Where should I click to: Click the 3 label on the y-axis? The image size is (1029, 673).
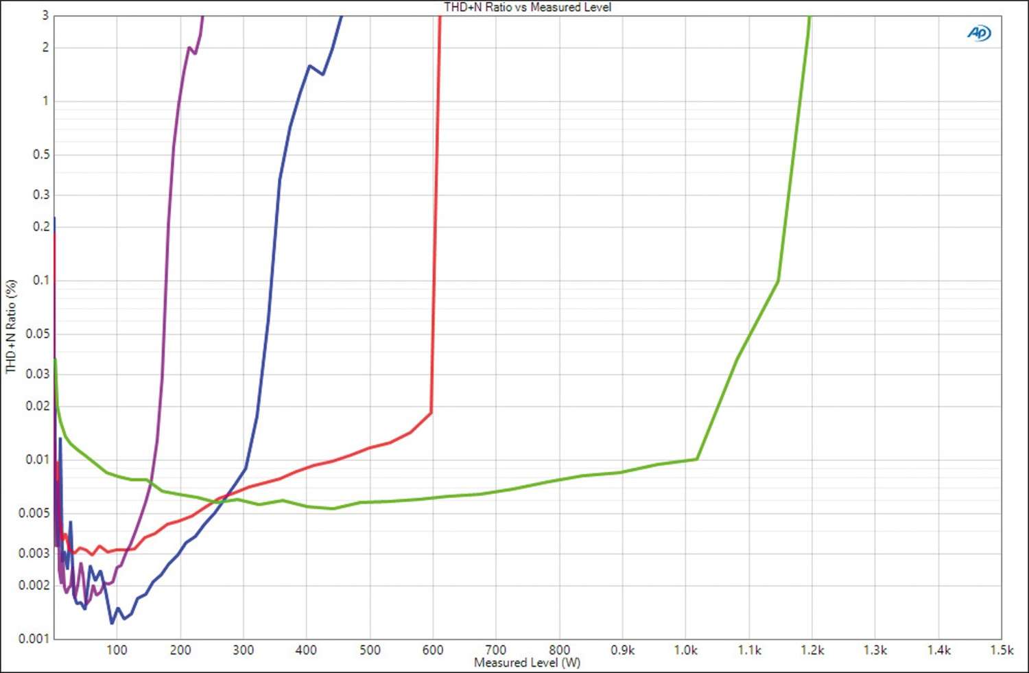pos(46,15)
